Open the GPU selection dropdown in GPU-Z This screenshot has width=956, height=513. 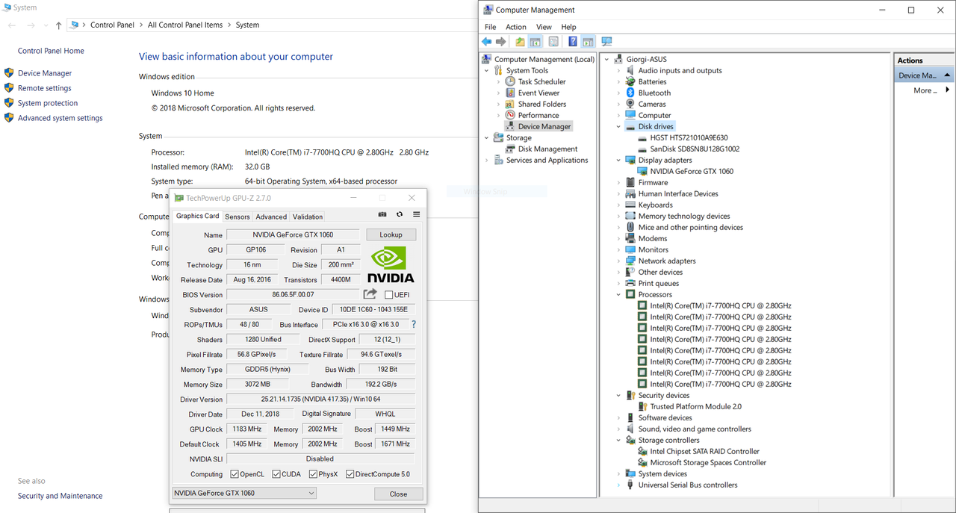[244, 493]
